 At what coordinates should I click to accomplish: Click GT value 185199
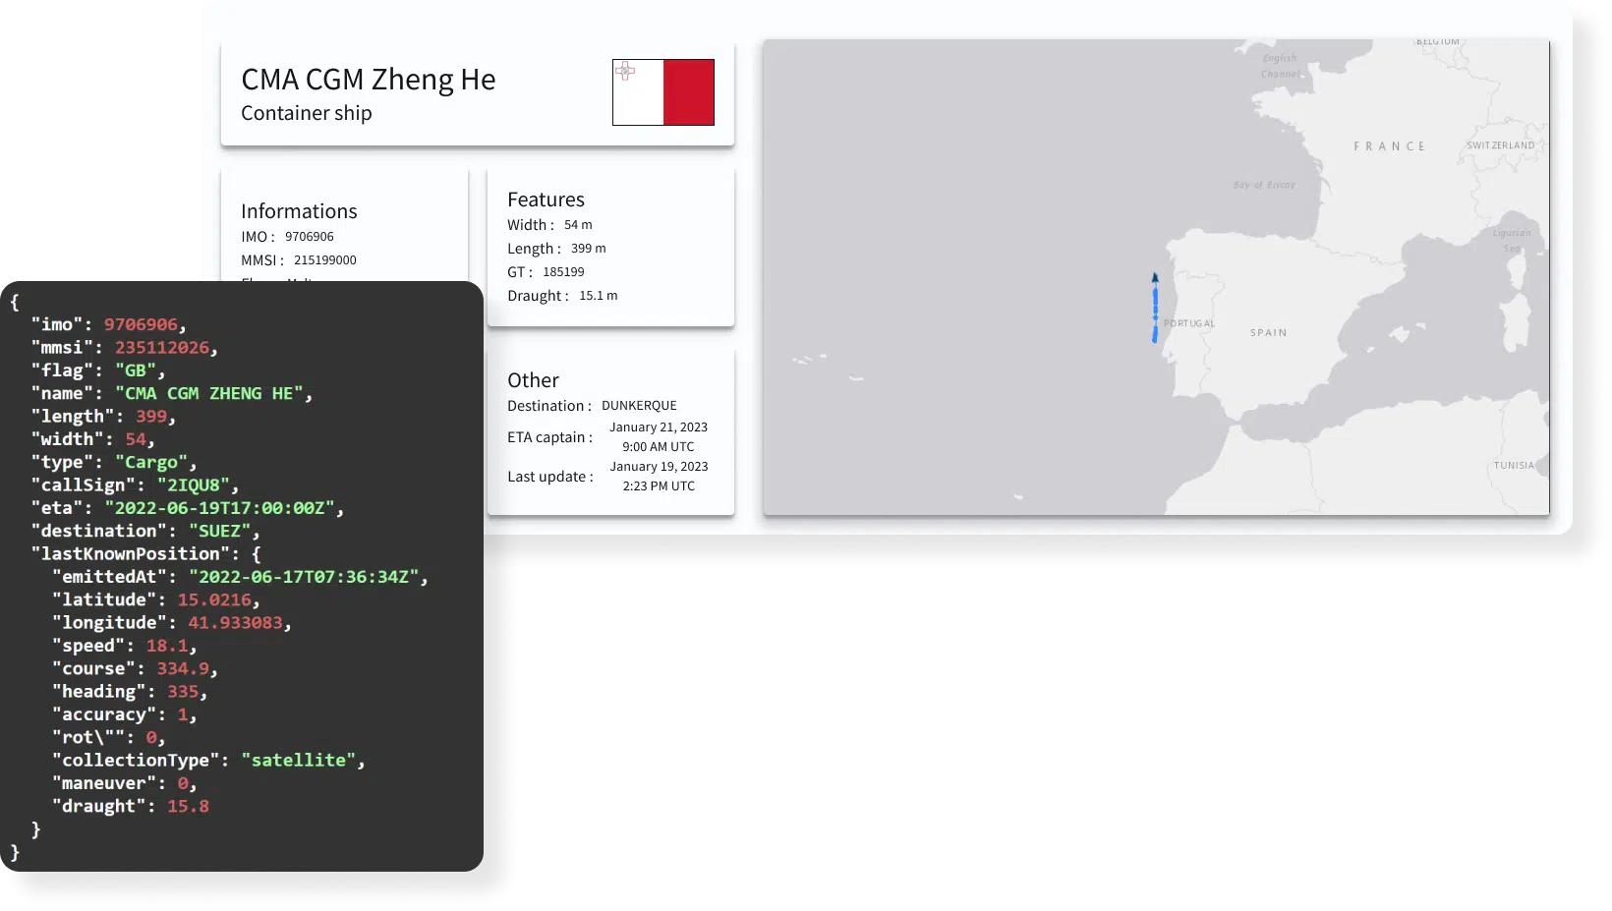pos(563,272)
